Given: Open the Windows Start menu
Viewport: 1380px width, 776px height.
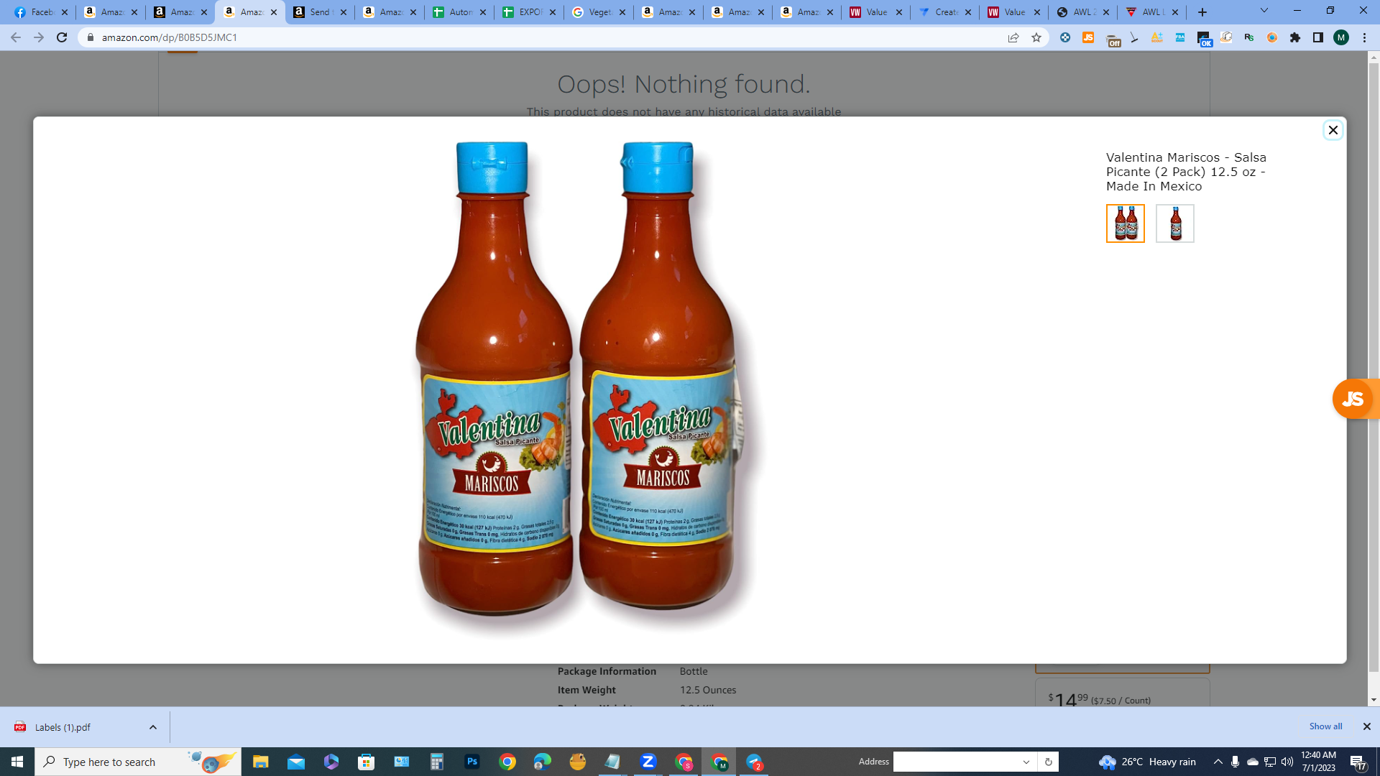Looking at the screenshot, I should tap(17, 762).
